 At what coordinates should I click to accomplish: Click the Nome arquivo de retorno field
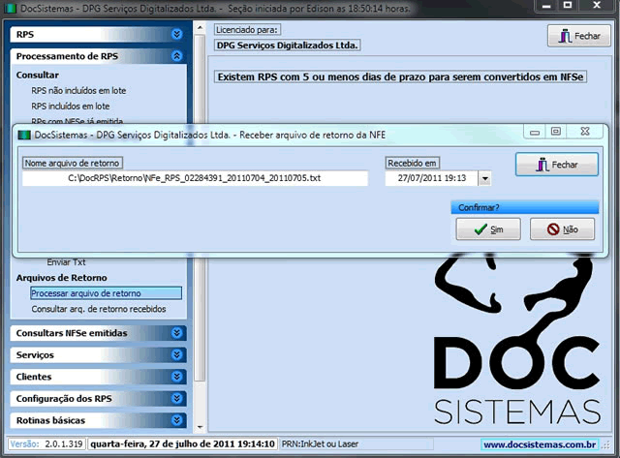click(195, 178)
